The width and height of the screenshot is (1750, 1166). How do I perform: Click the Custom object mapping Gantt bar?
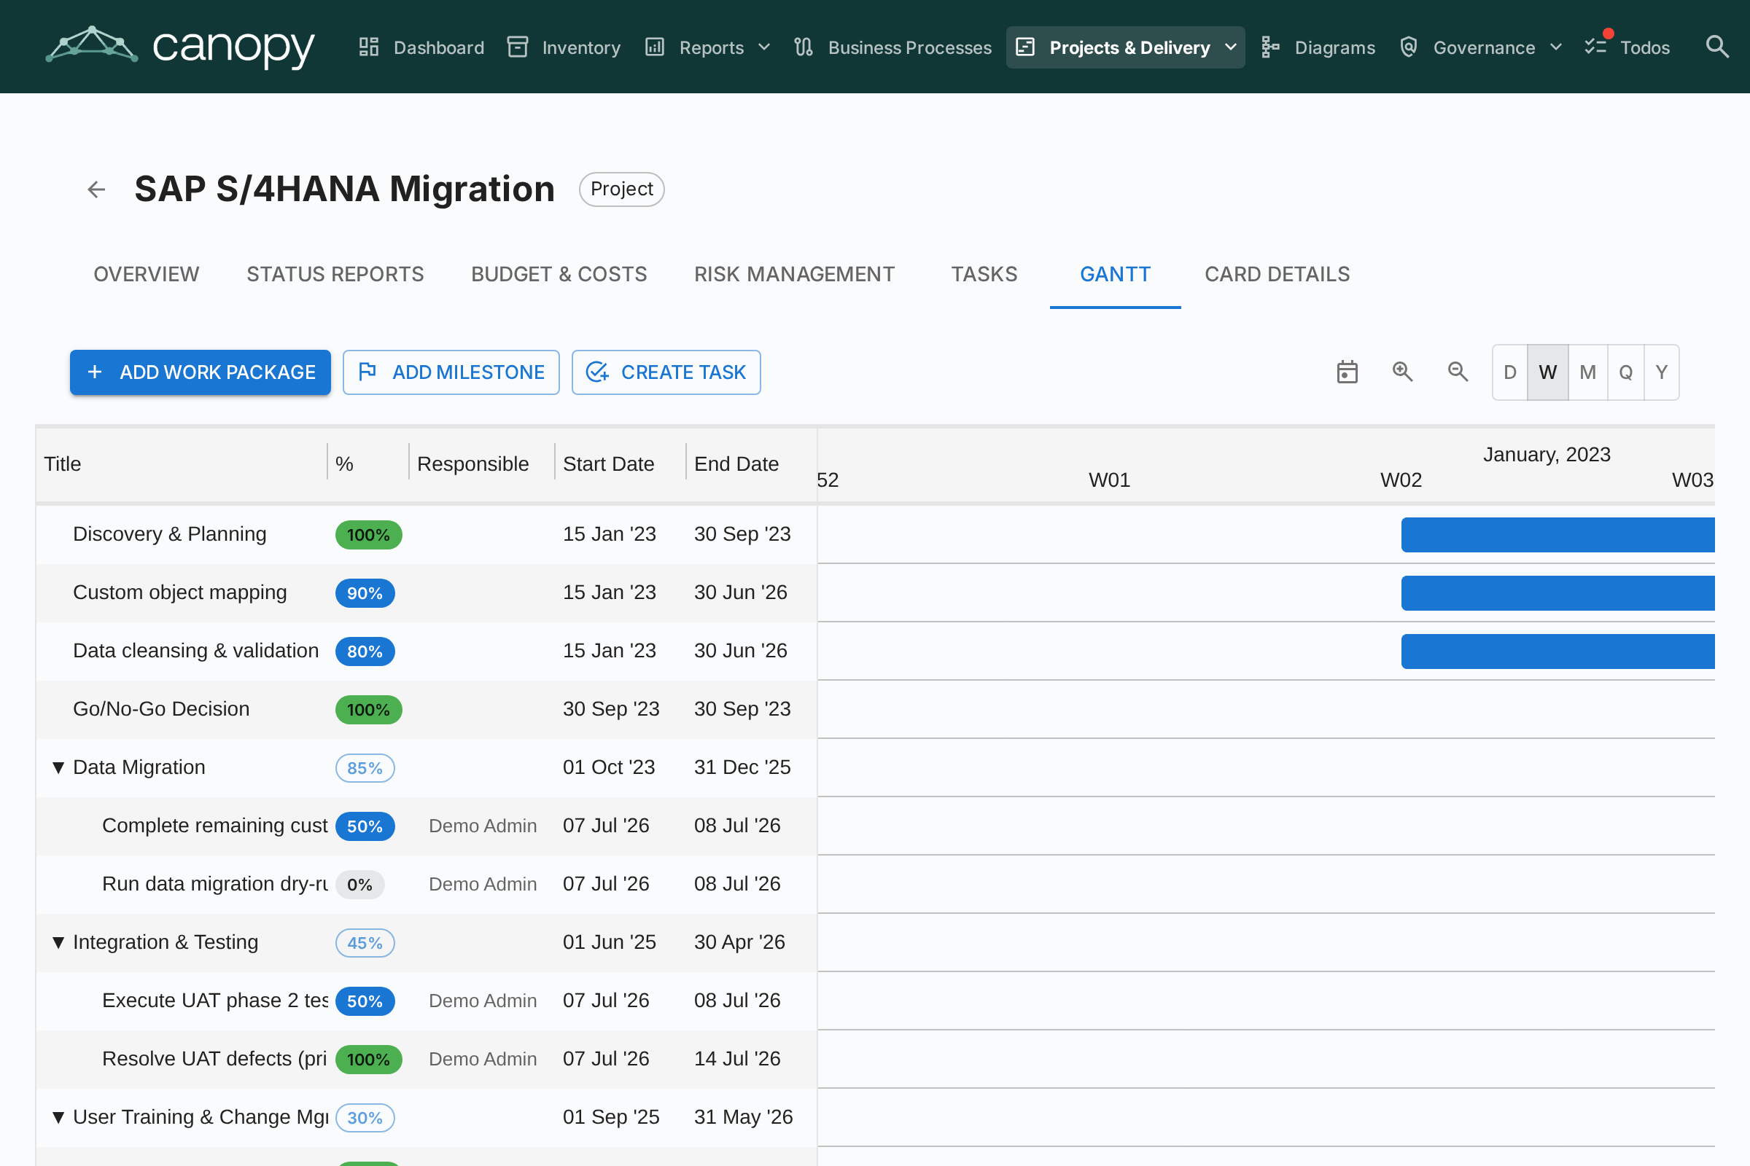[x=1558, y=592]
